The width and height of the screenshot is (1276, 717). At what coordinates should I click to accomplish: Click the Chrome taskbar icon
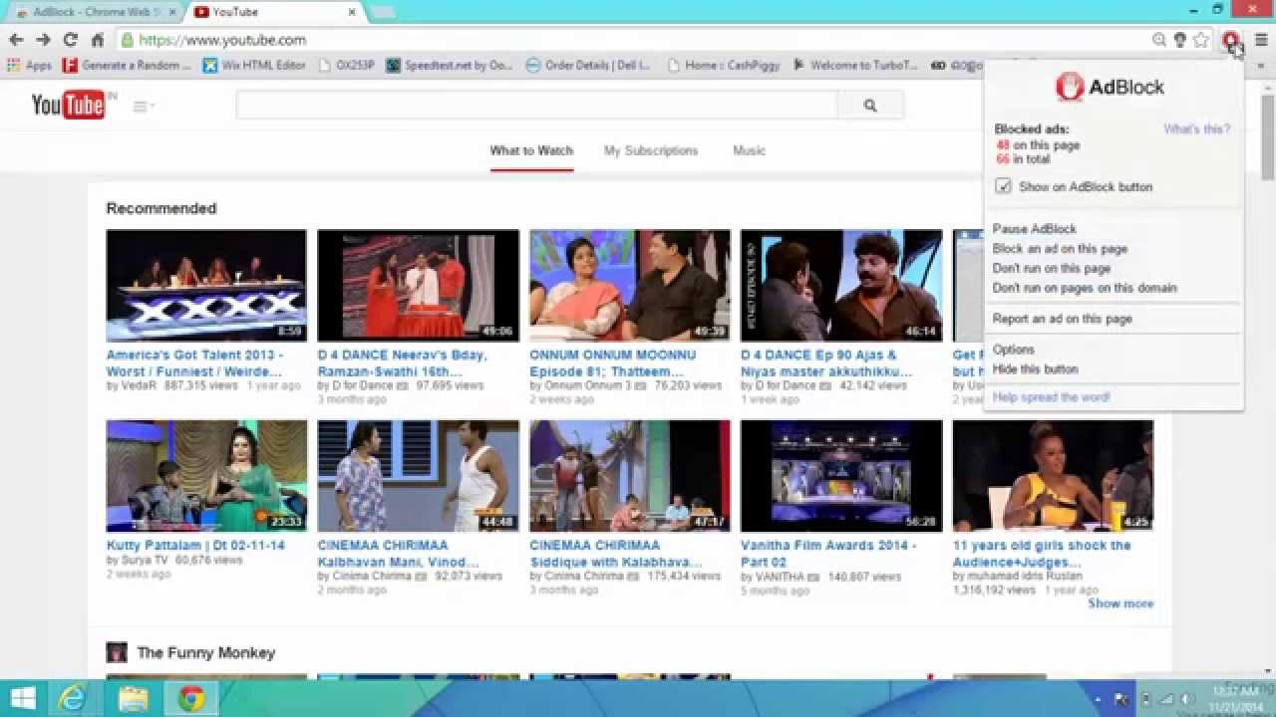(x=191, y=699)
